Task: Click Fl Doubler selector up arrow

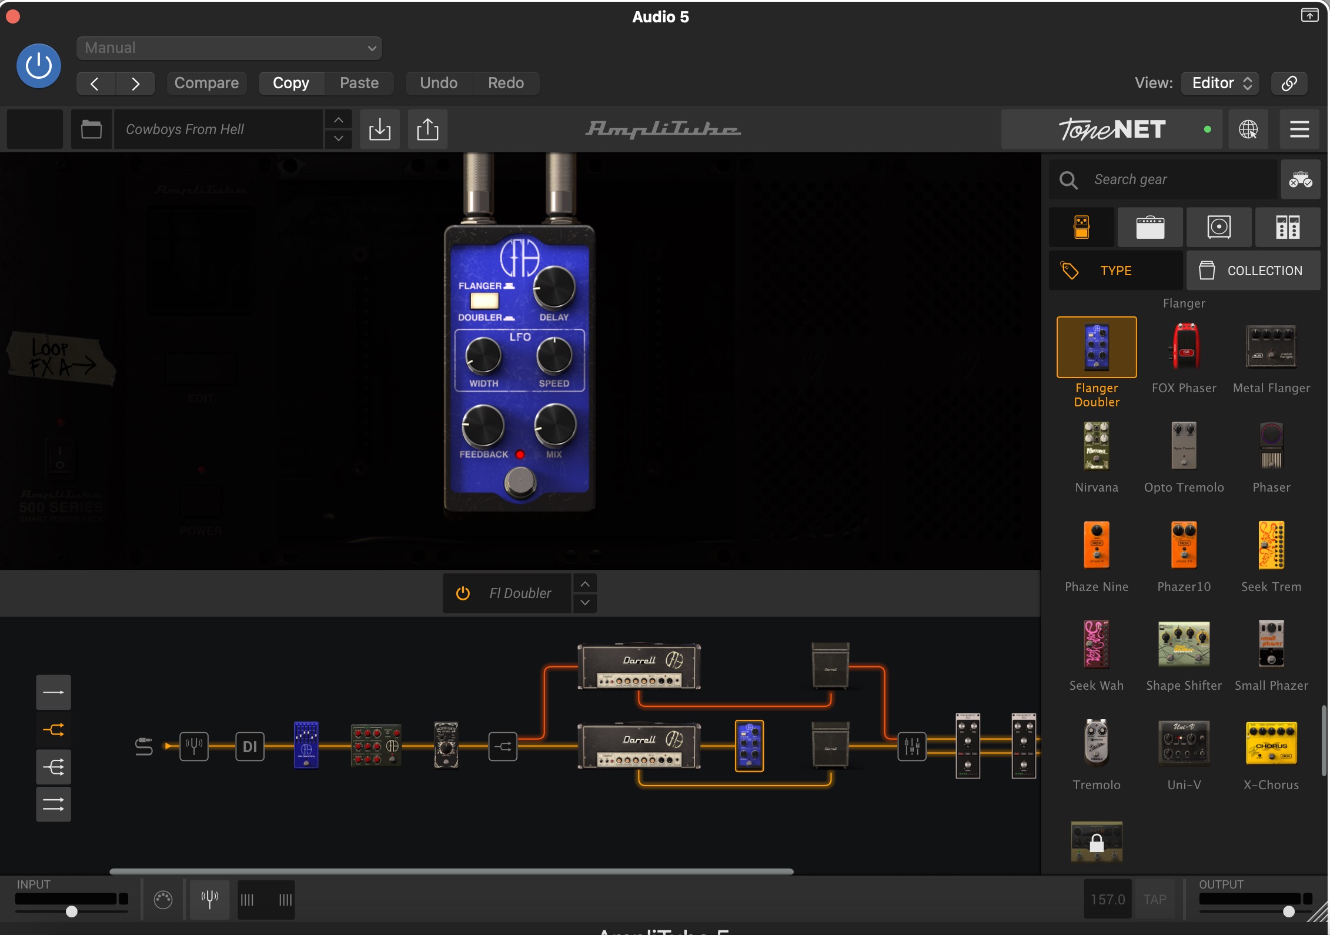Action: tap(585, 584)
